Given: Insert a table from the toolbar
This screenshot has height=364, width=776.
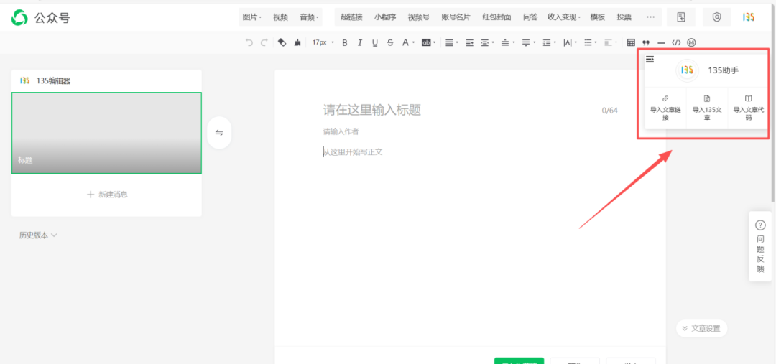Looking at the screenshot, I should click(631, 43).
